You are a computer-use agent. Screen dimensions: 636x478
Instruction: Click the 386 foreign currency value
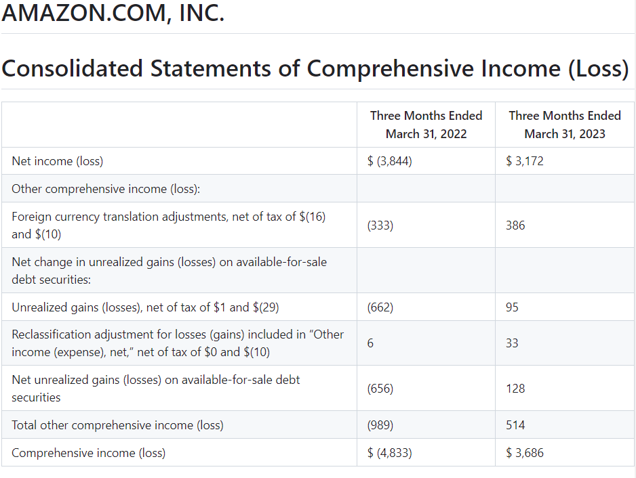[x=515, y=225]
